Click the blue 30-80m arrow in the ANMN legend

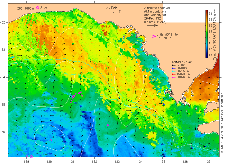click(174, 68)
